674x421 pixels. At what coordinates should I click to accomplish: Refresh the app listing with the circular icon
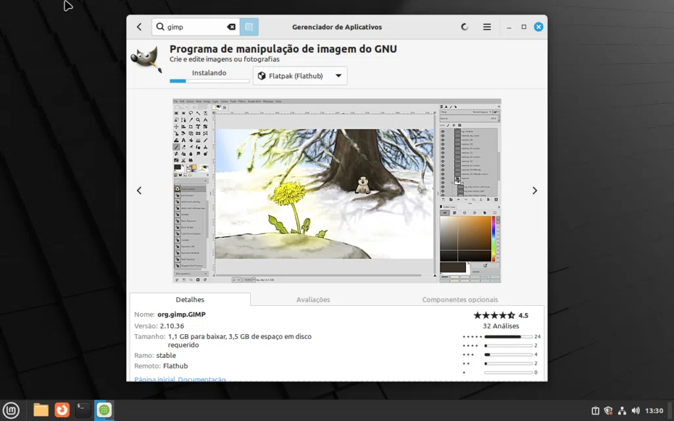[464, 26]
